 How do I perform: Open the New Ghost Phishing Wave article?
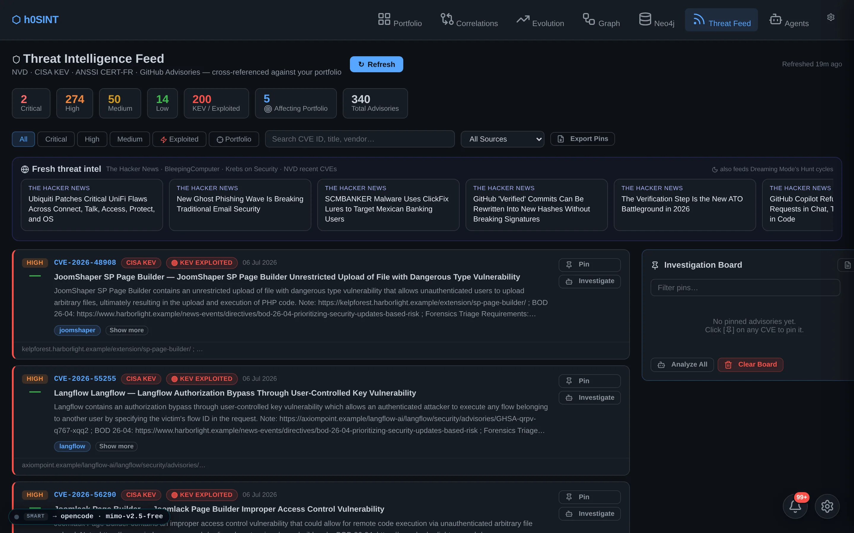tap(240, 205)
